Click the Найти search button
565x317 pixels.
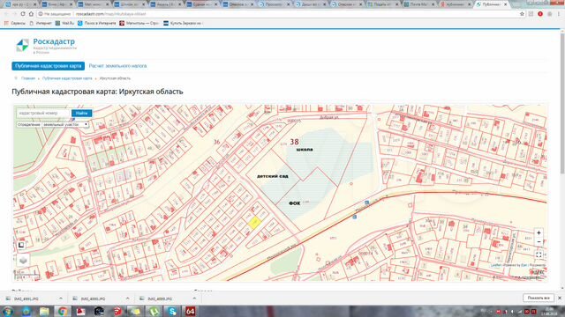pyautogui.click(x=82, y=114)
